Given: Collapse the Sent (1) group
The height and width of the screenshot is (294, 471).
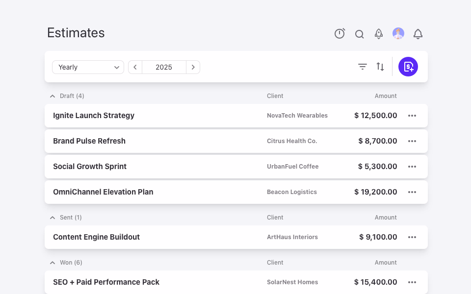Looking at the screenshot, I should pyautogui.click(x=52, y=218).
